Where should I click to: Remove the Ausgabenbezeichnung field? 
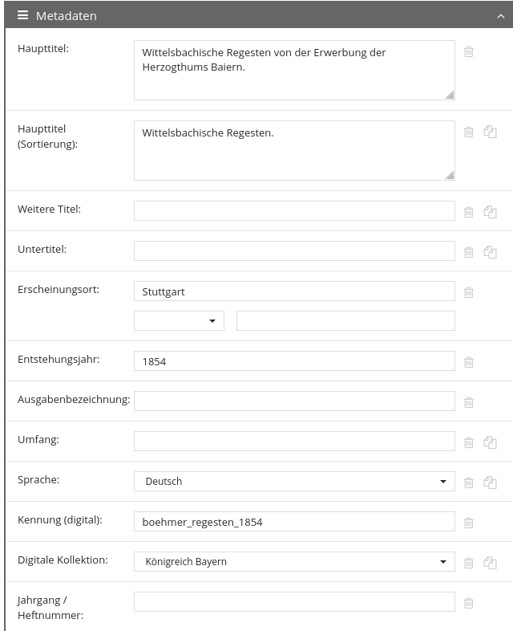point(468,402)
